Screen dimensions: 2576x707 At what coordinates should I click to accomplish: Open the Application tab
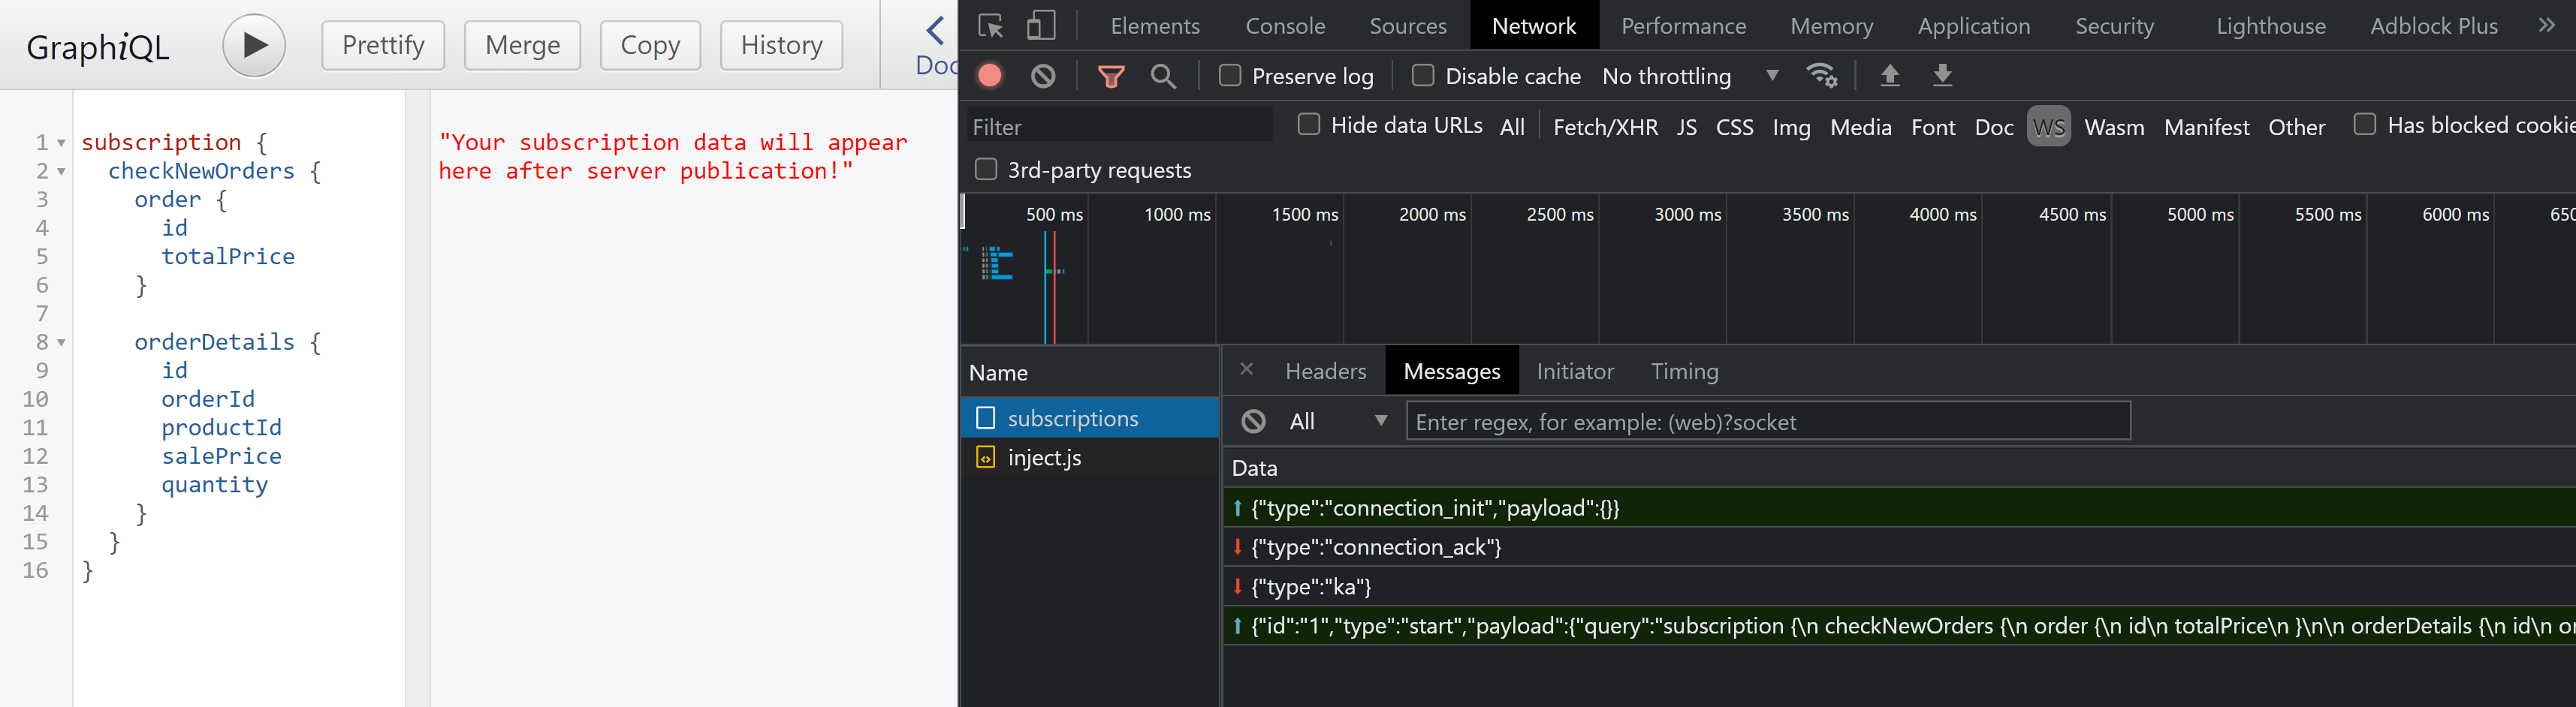1974,26
